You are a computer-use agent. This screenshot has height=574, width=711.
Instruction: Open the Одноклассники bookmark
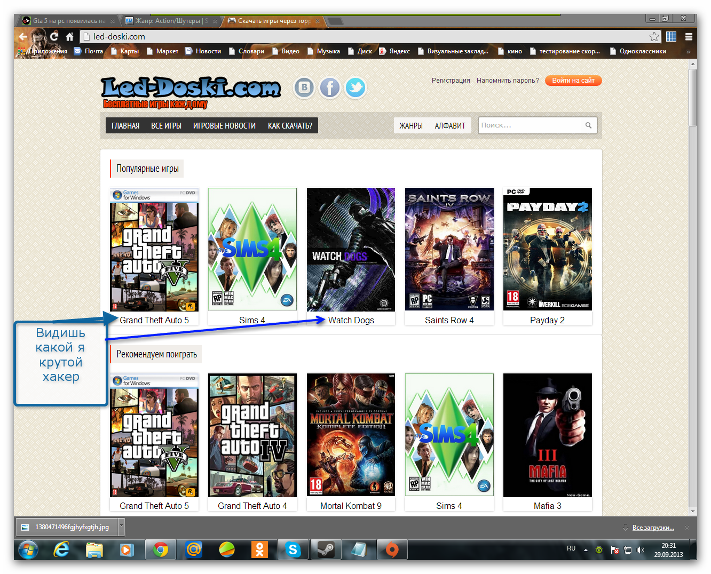pos(638,51)
